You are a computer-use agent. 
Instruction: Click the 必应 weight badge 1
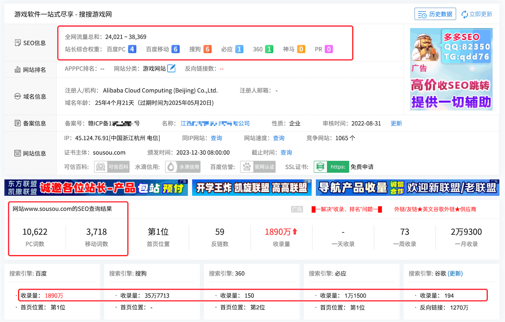(239, 49)
